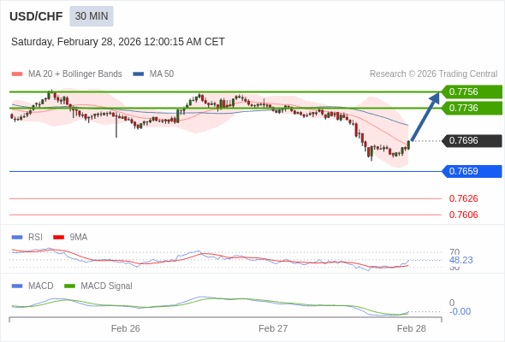Click the 0.7696 current price tag
This screenshot has height=342, width=505.
(472, 140)
